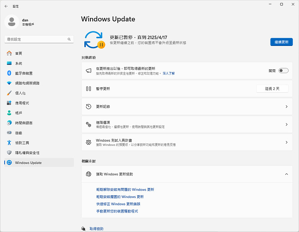Open 遊戲 gamepad icon
Image resolution: width=299 pixels, height=232 pixels.
click(9, 133)
